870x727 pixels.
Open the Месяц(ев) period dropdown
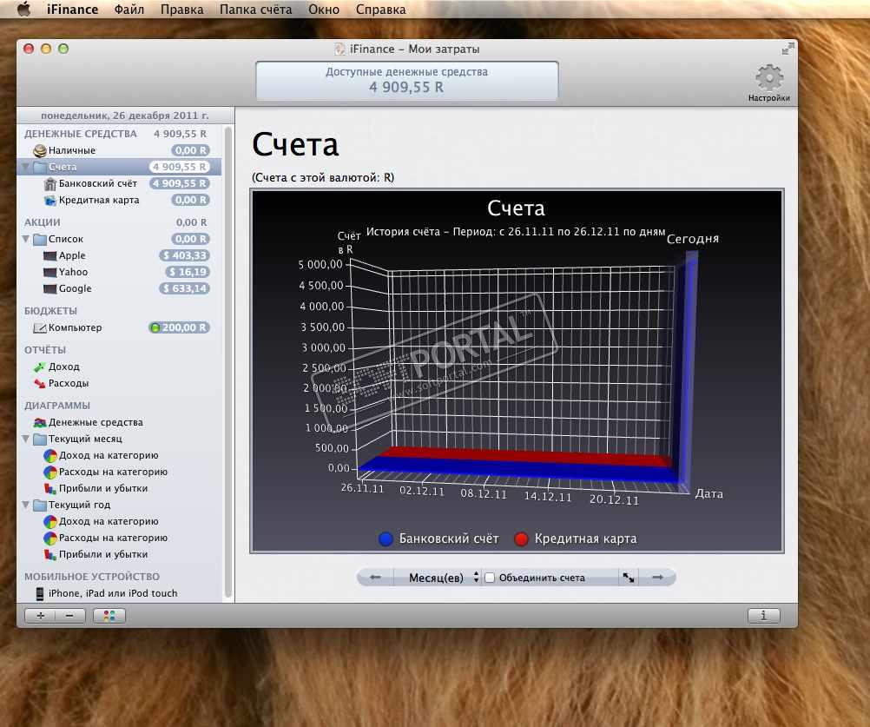(x=438, y=578)
